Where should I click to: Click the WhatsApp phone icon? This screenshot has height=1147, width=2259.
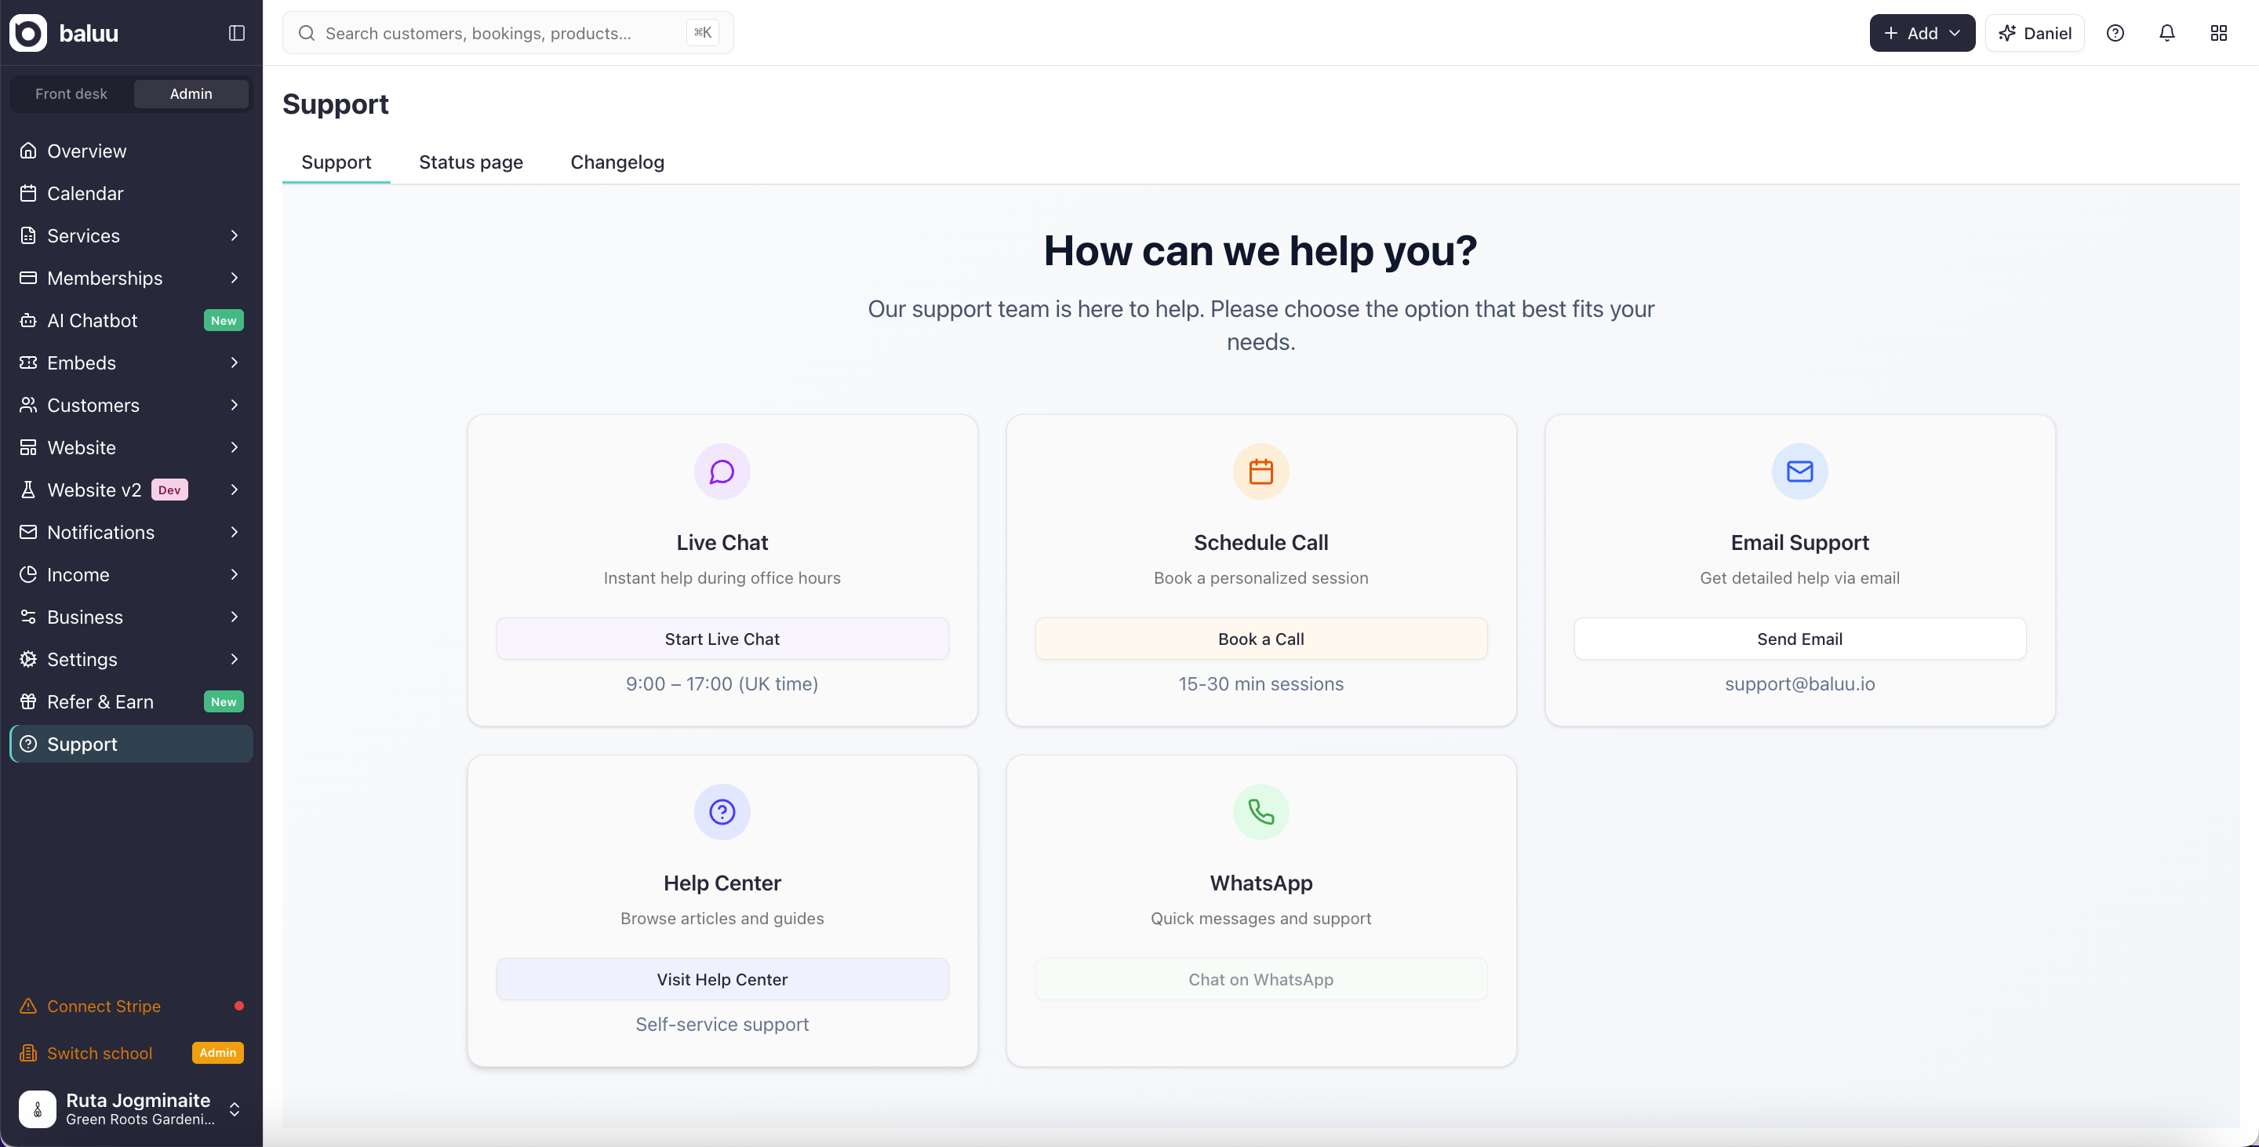[x=1261, y=812]
